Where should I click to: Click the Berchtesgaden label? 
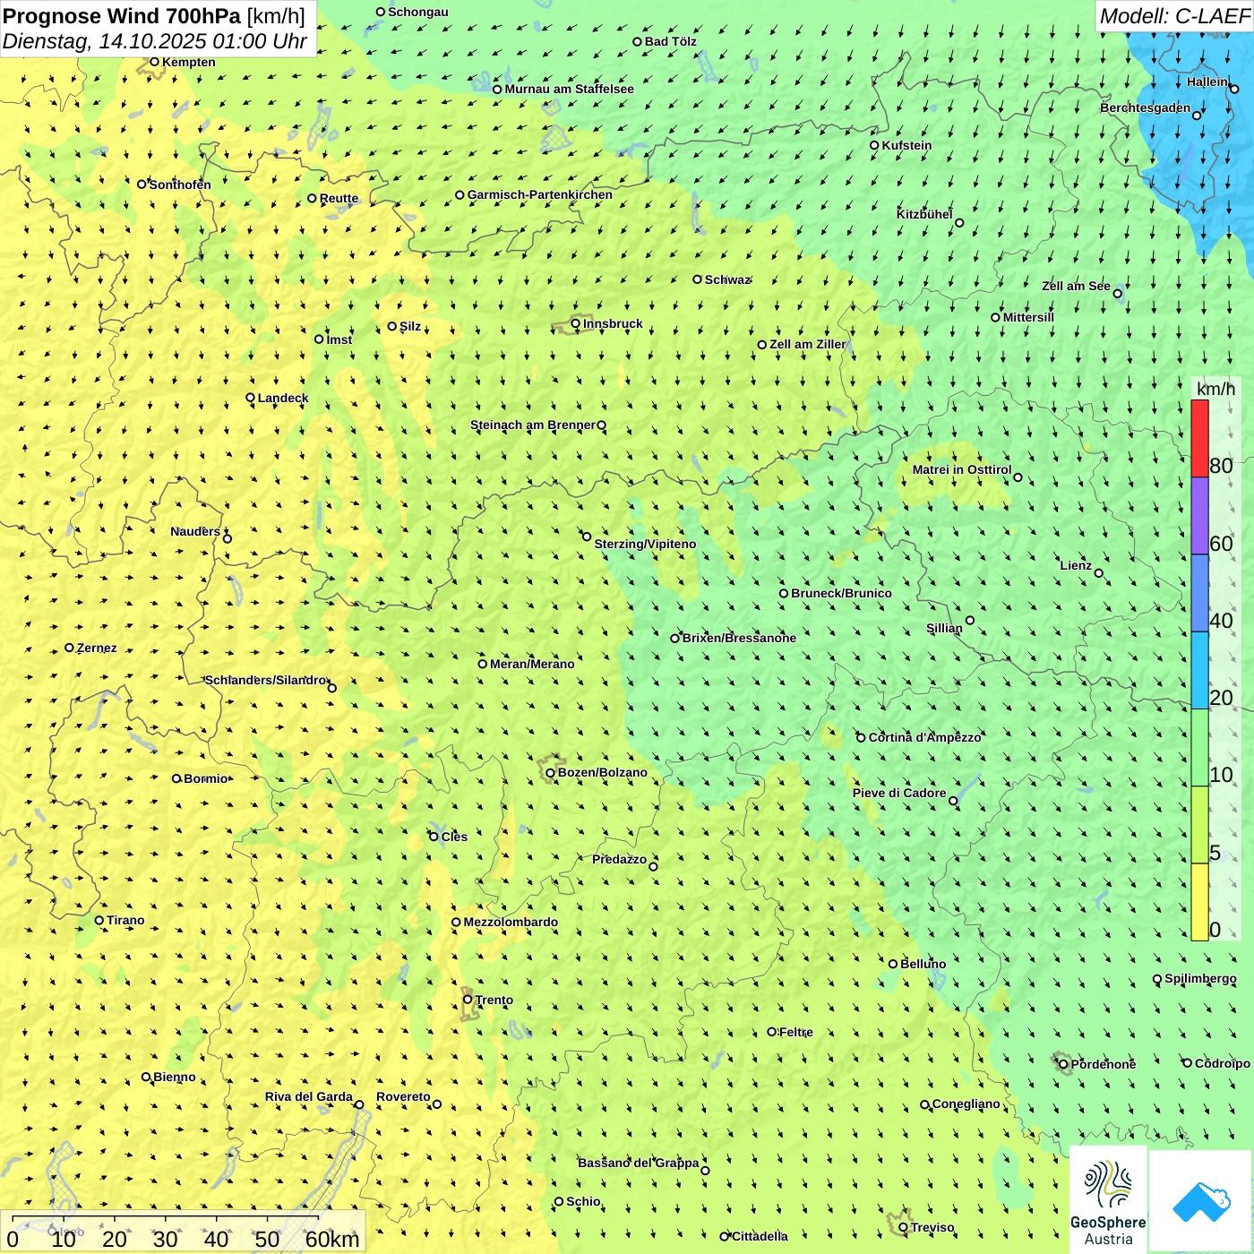[1145, 108]
